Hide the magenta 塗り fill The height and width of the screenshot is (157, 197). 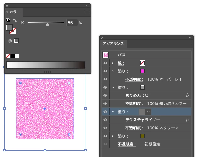pyautogui.click(x=105, y=71)
